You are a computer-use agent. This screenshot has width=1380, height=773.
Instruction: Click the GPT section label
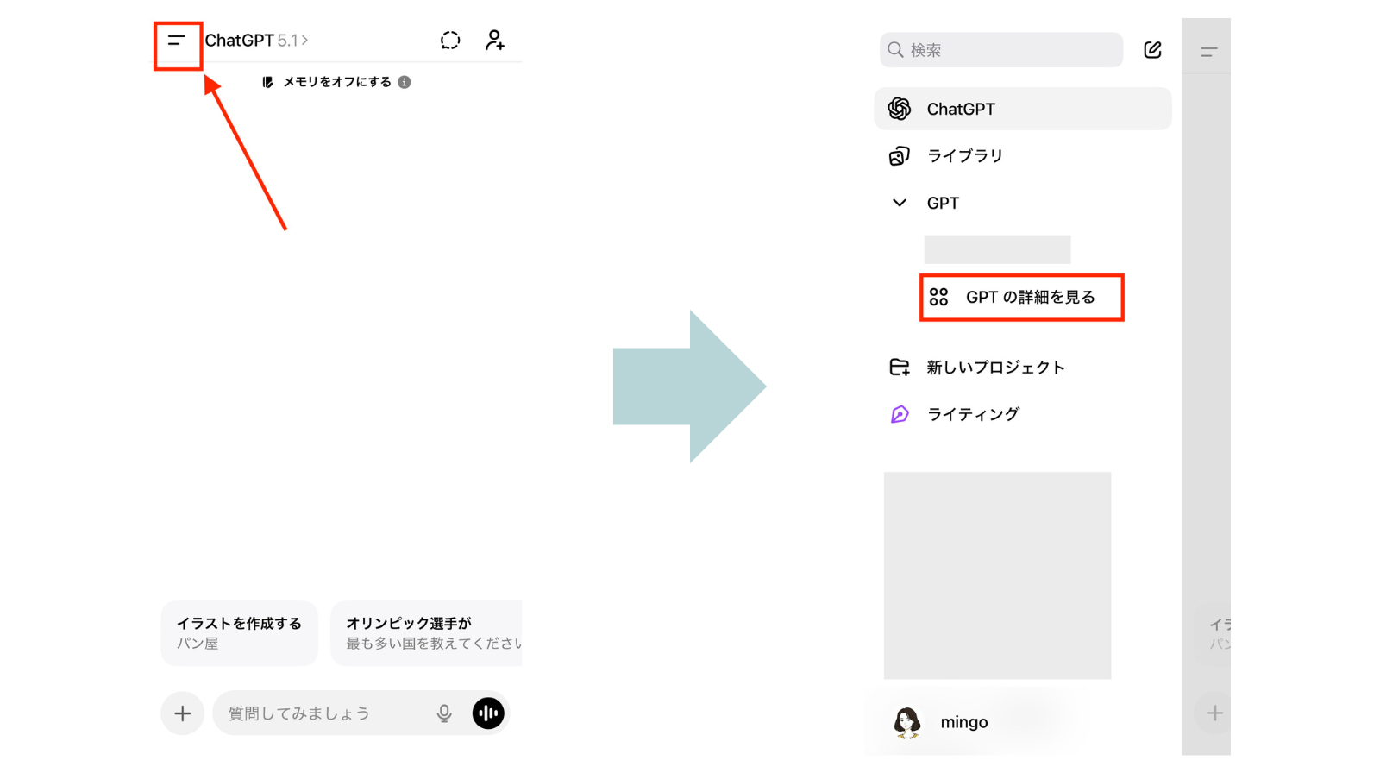[943, 203]
